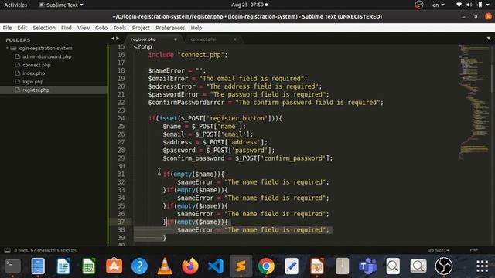Open the Help icon in the dock
The image size is (495, 278).
coord(139,266)
